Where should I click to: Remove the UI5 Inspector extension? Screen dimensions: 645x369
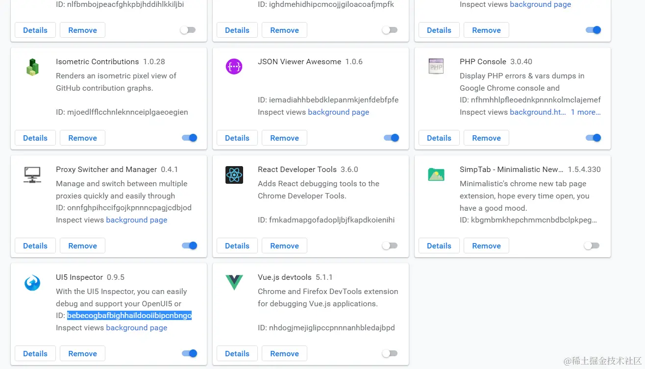(x=82, y=353)
